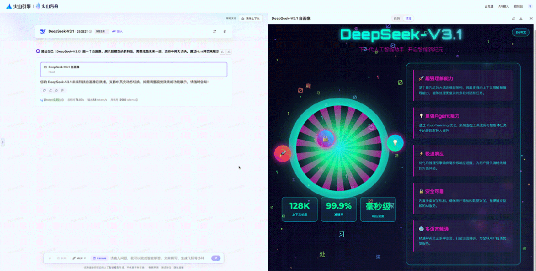Click the 多语言精通 feature card
The height and width of the screenshot is (271, 536).
coord(463,236)
